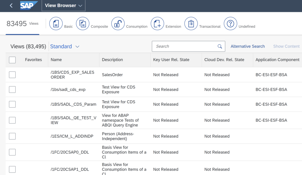This screenshot has width=302, height=175.
Task: Click the SalesOrder description cell
Action: pyautogui.click(x=112, y=75)
